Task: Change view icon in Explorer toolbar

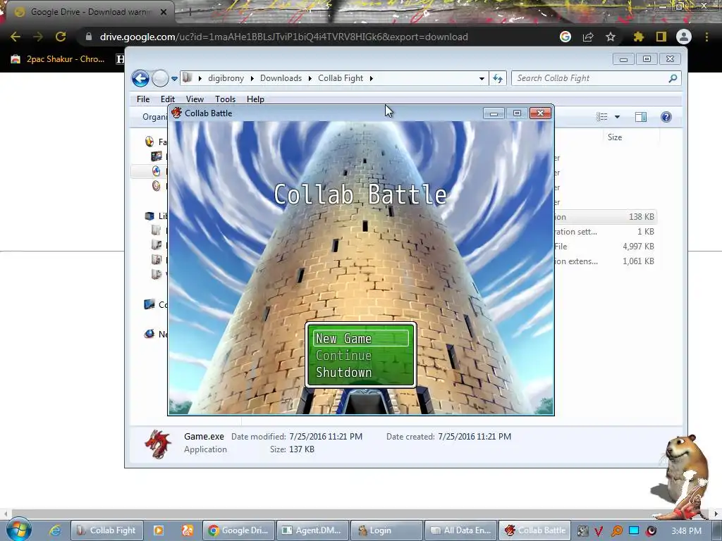Action: point(602,117)
